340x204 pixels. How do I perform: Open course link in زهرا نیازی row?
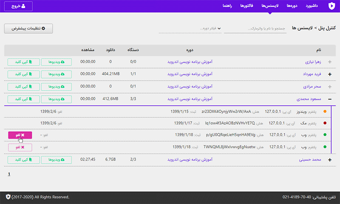(x=190, y=62)
